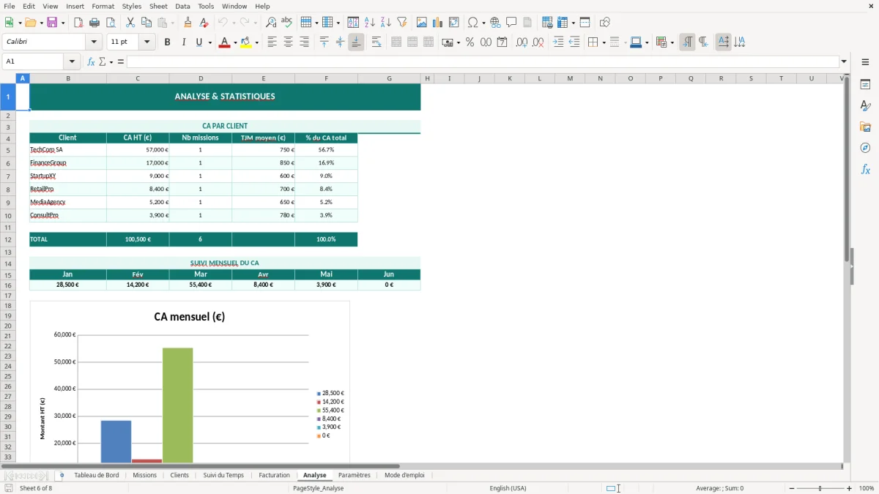This screenshot has height=494, width=879.
Task: Click the Sort dialog icon
Action: pyautogui.click(x=353, y=23)
